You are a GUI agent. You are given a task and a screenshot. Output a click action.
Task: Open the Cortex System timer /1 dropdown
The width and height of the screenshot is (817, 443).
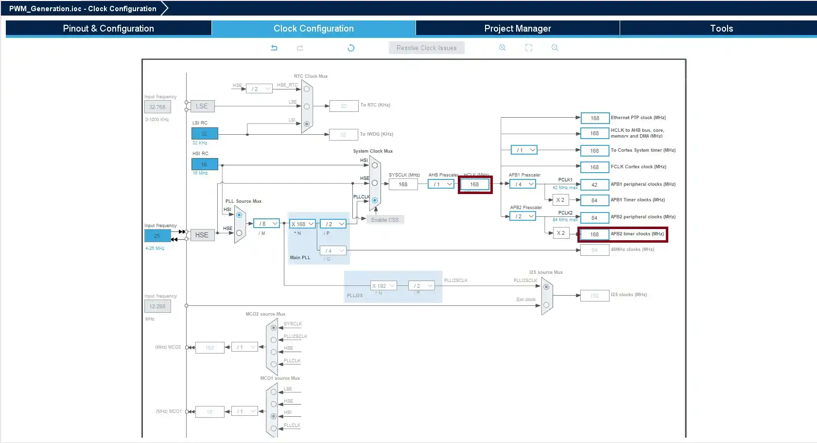[524, 150]
